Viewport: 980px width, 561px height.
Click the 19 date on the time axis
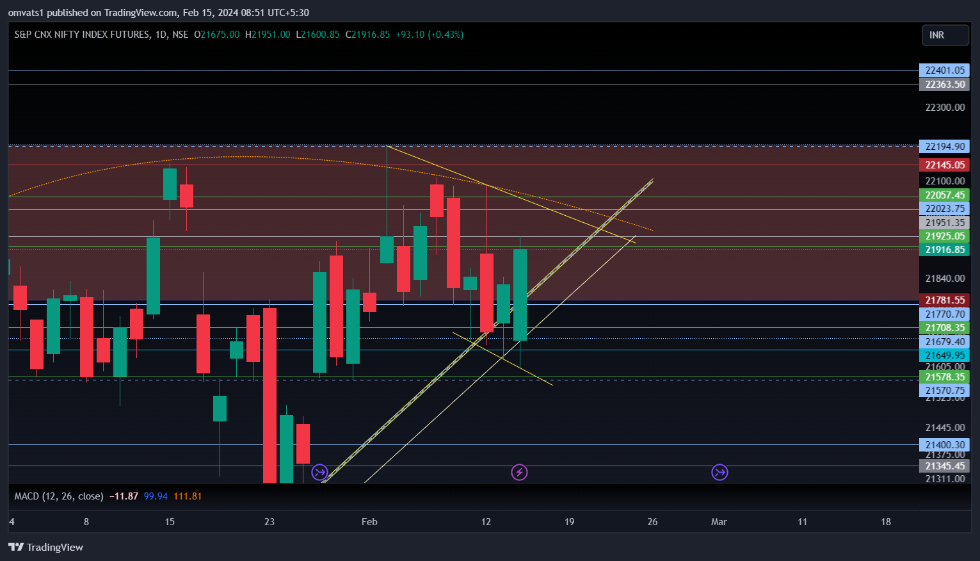tap(569, 522)
